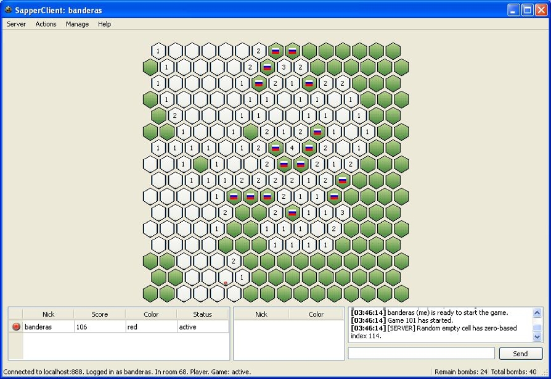Click the unopened cell at the board's bottom-left corner
Screen dimensions: 551x379
coord(150,293)
